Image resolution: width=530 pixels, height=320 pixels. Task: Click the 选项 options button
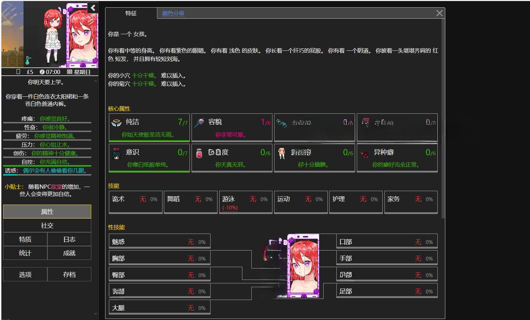click(x=25, y=274)
